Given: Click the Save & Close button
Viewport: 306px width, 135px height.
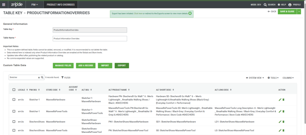Looking at the screenshot, I should pos(287,11).
